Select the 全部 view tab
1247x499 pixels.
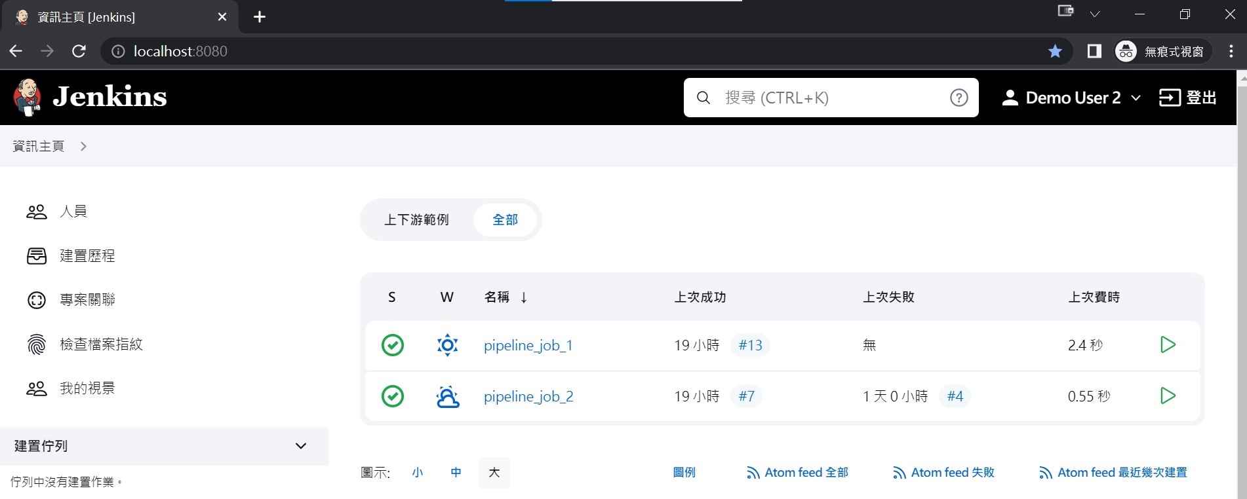pyautogui.click(x=505, y=220)
